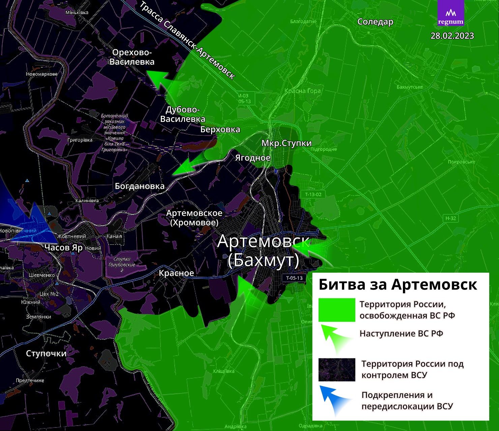Viewport: 499px width, 431px height.
Task: Click the Дубово-Василевка label
Action: (x=182, y=114)
